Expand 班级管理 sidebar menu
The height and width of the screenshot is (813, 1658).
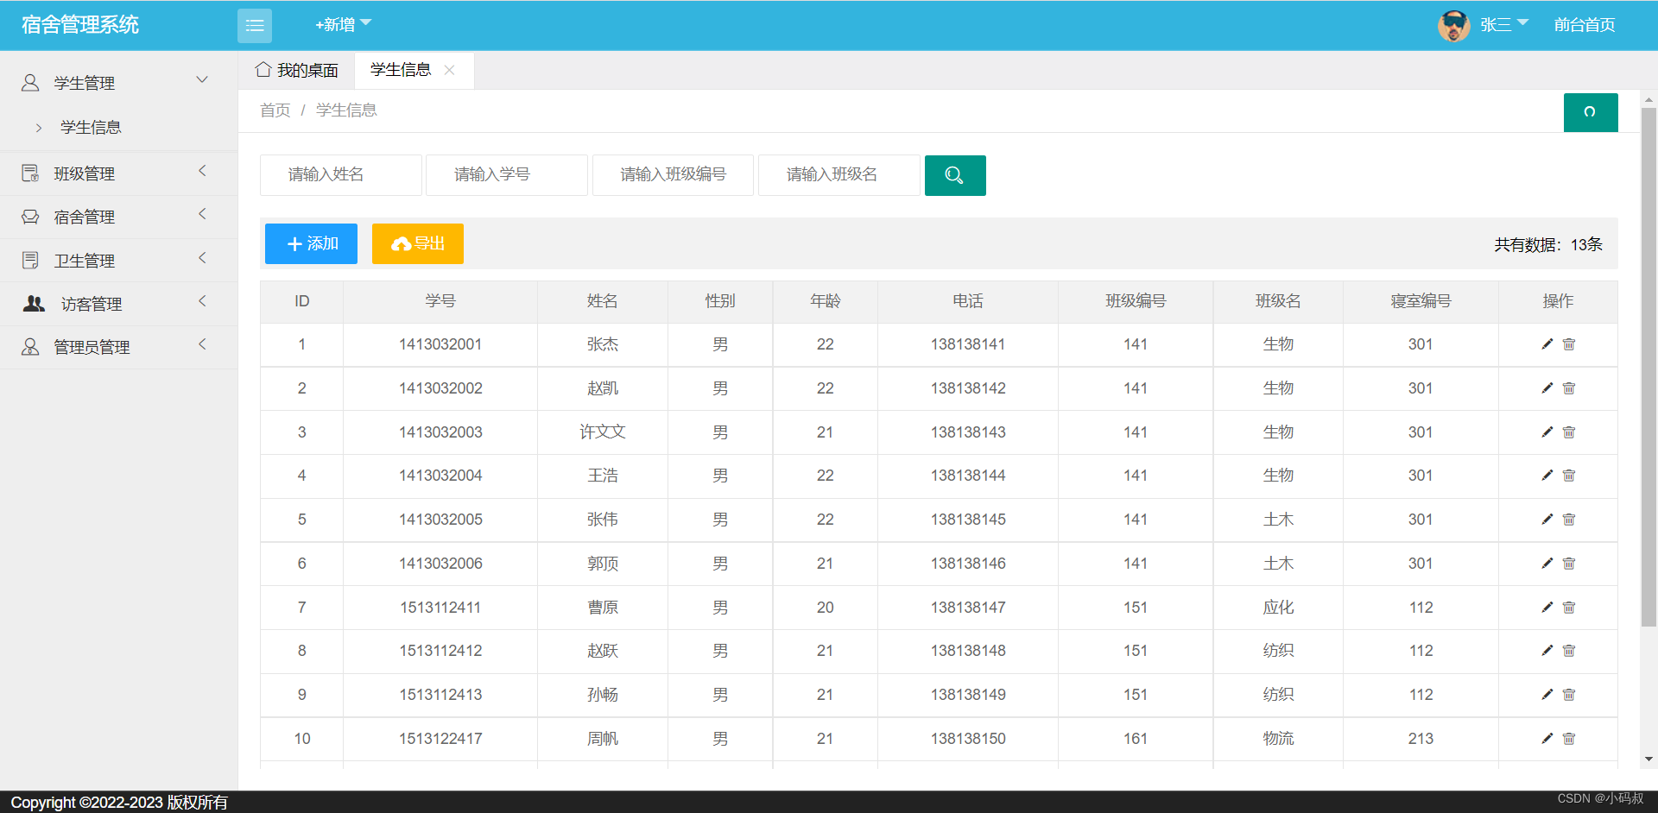[x=118, y=173]
